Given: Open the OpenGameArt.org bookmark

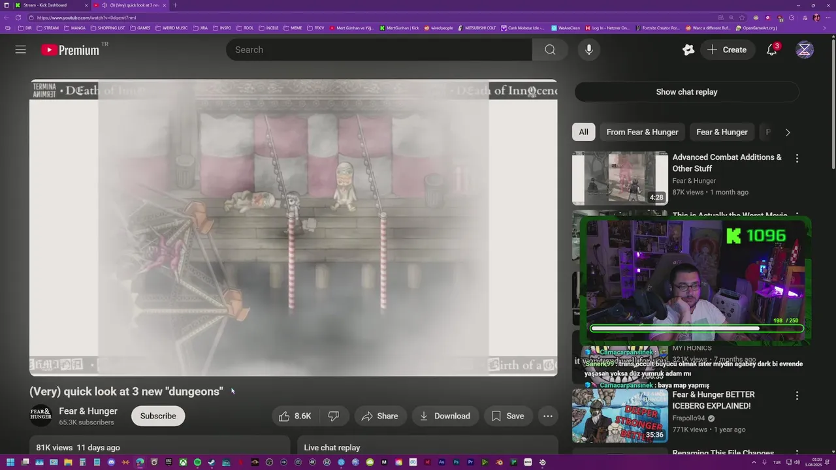Looking at the screenshot, I should click(756, 28).
